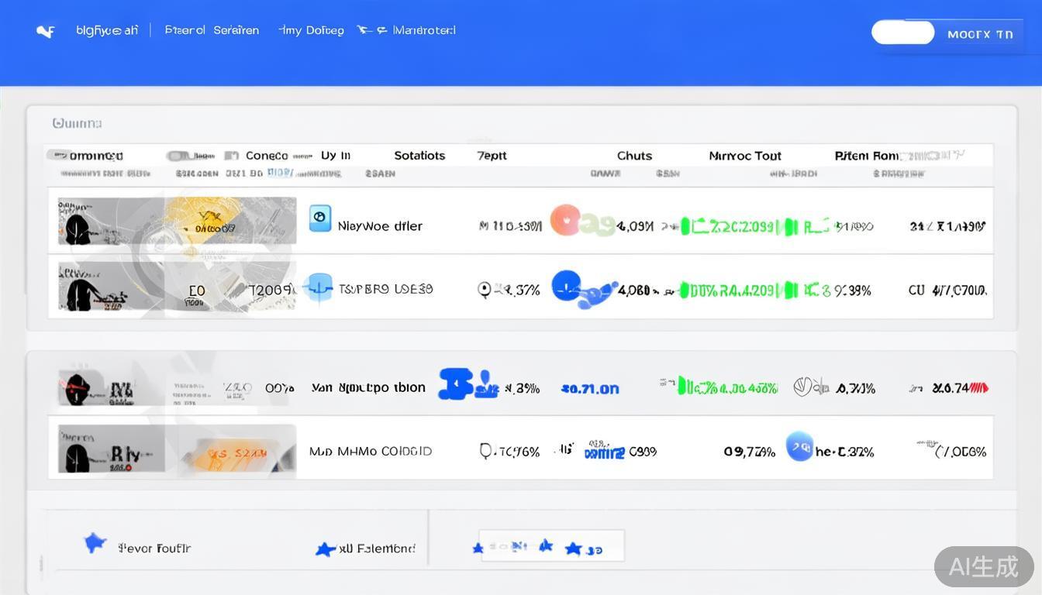Viewport: 1042px width, 595px height.
Task: Sort by the Chuts column header
Action: [634, 156]
